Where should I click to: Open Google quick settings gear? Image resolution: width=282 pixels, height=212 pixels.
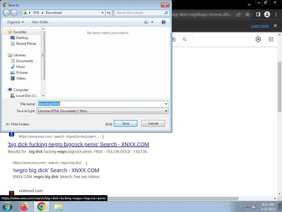pyautogui.click(x=258, y=39)
